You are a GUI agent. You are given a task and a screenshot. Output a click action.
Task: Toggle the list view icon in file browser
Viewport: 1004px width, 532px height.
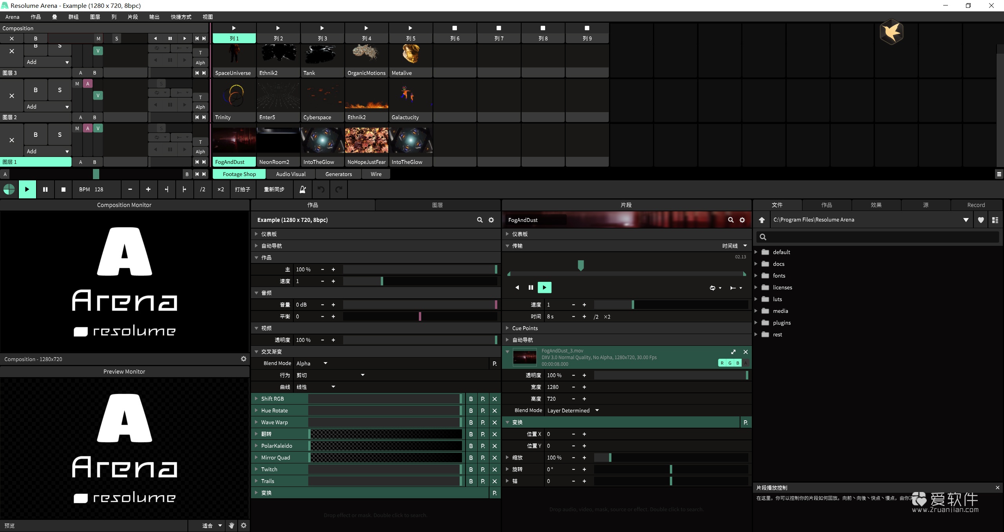click(995, 220)
